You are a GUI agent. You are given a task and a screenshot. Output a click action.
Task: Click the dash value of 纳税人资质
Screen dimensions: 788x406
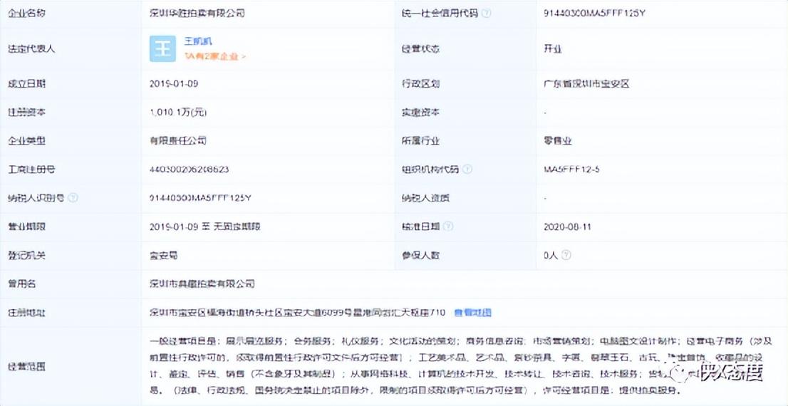[x=546, y=198]
